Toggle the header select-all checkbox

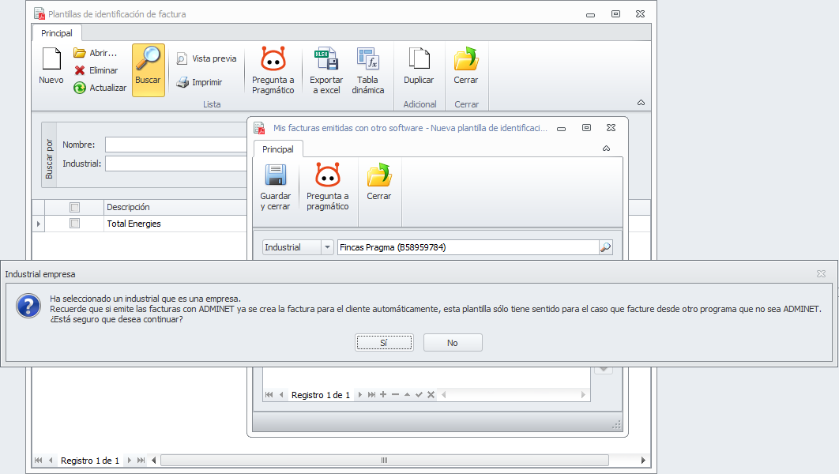point(74,207)
